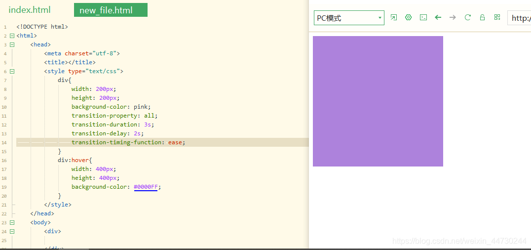Click the meta charset="utf-8" line

coord(82,53)
